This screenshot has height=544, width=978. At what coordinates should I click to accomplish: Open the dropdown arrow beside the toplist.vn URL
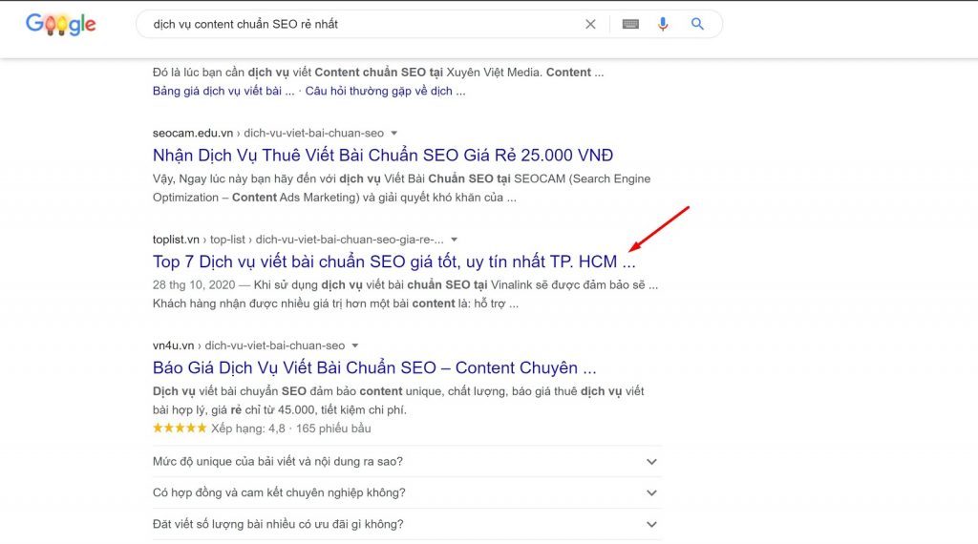(x=455, y=240)
